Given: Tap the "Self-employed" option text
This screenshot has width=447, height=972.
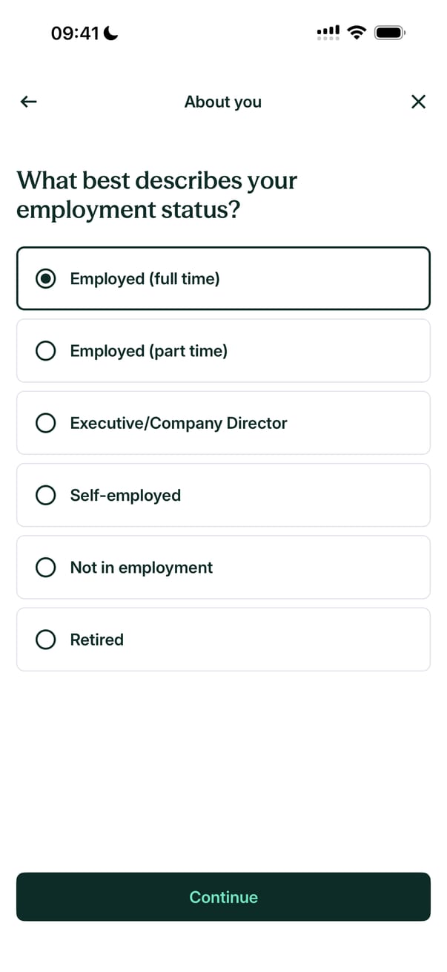Looking at the screenshot, I should click(125, 495).
